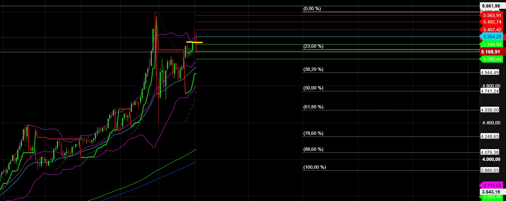This screenshot has height=201, width=506.
Task: Click the red 5.407,42 price flag
Action: pos(492,30)
